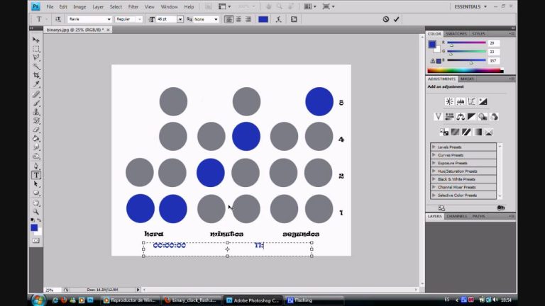Image resolution: width=545 pixels, height=306 pixels.
Task: Click the text color swatch in options bar
Action: tap(263, 19)
